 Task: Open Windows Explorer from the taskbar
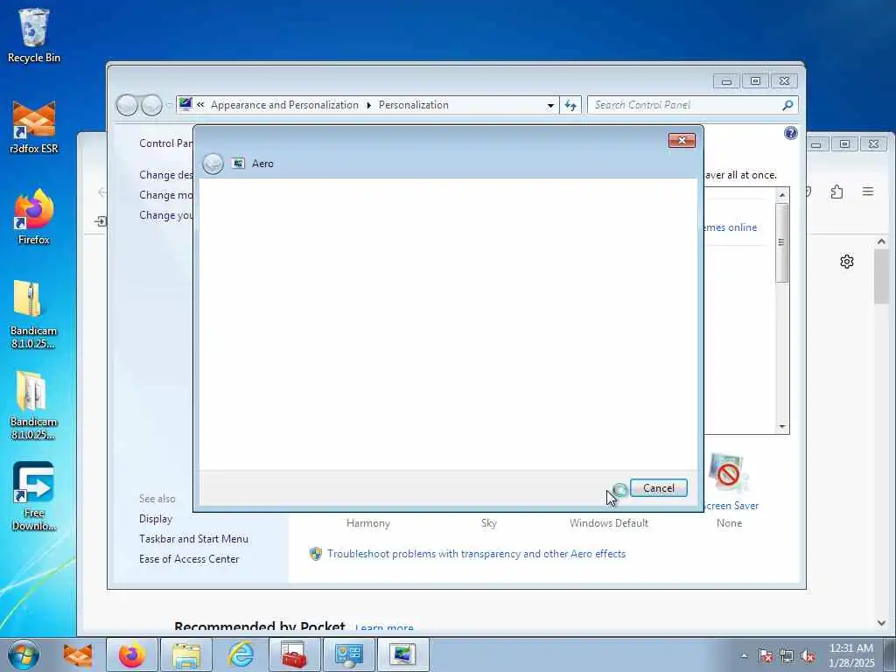click(186, 654)
